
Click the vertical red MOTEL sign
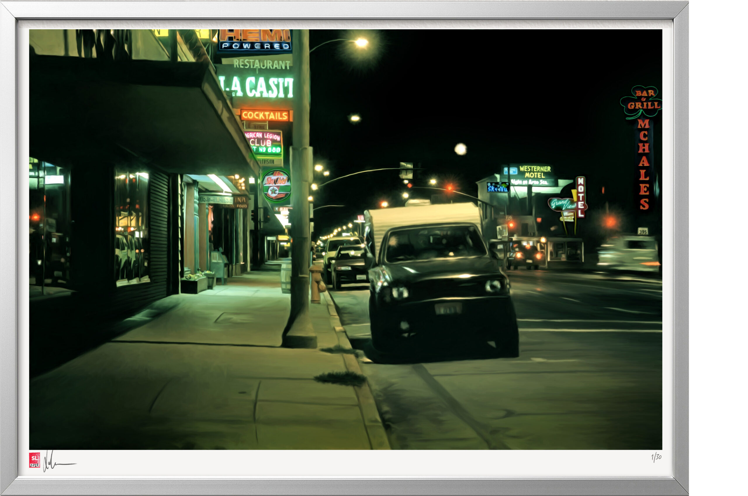(x=581, y=197)
